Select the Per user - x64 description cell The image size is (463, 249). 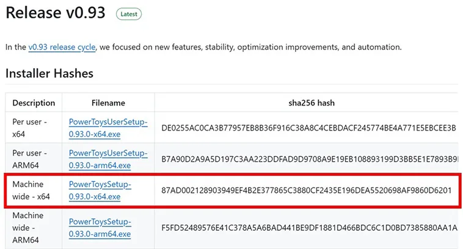point(29,128)
